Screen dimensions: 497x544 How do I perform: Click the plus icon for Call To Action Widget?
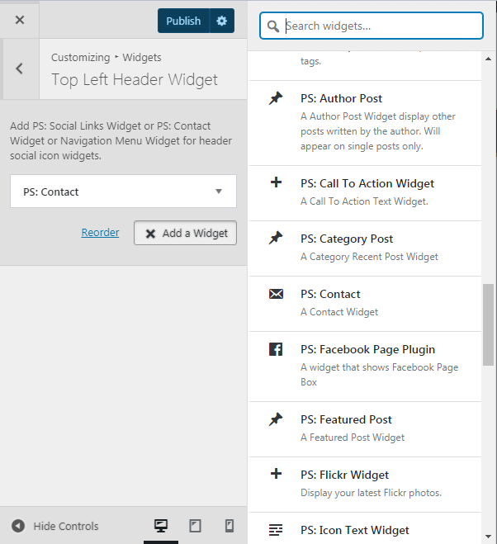click(276, 182)
